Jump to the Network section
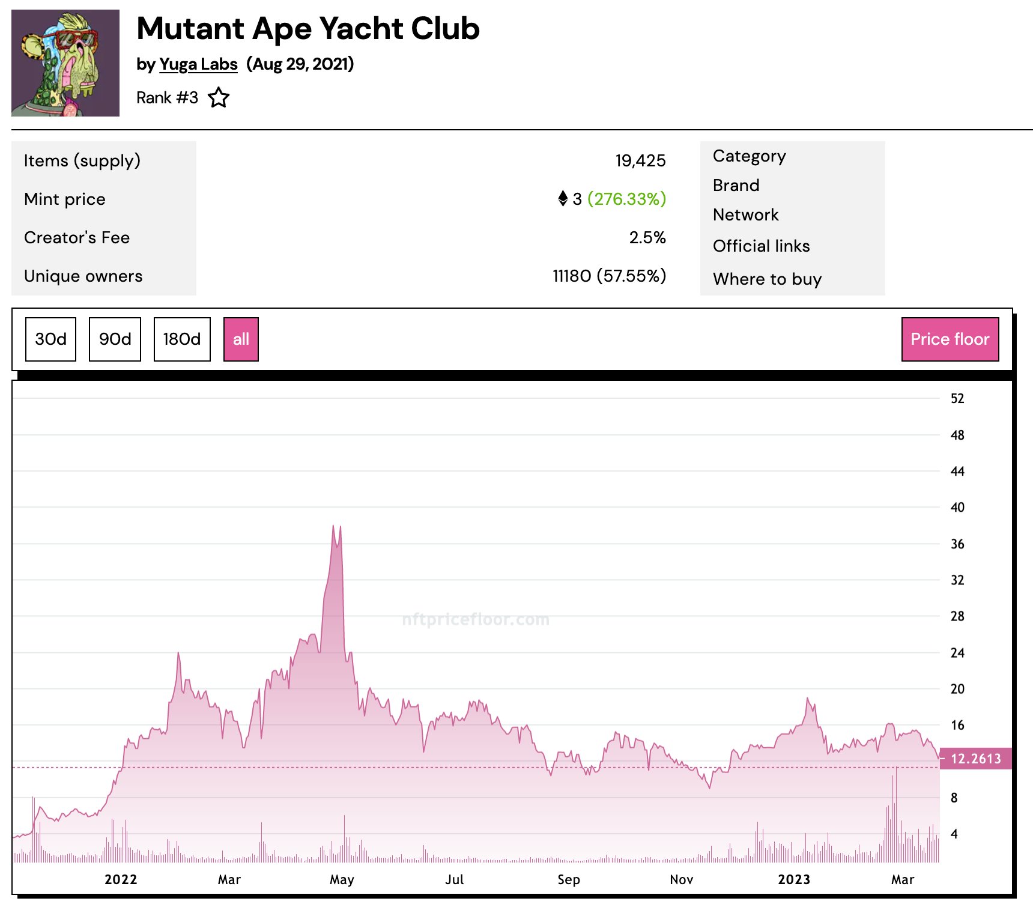This screenshot has height=913, width=1033. click(745, 214)
